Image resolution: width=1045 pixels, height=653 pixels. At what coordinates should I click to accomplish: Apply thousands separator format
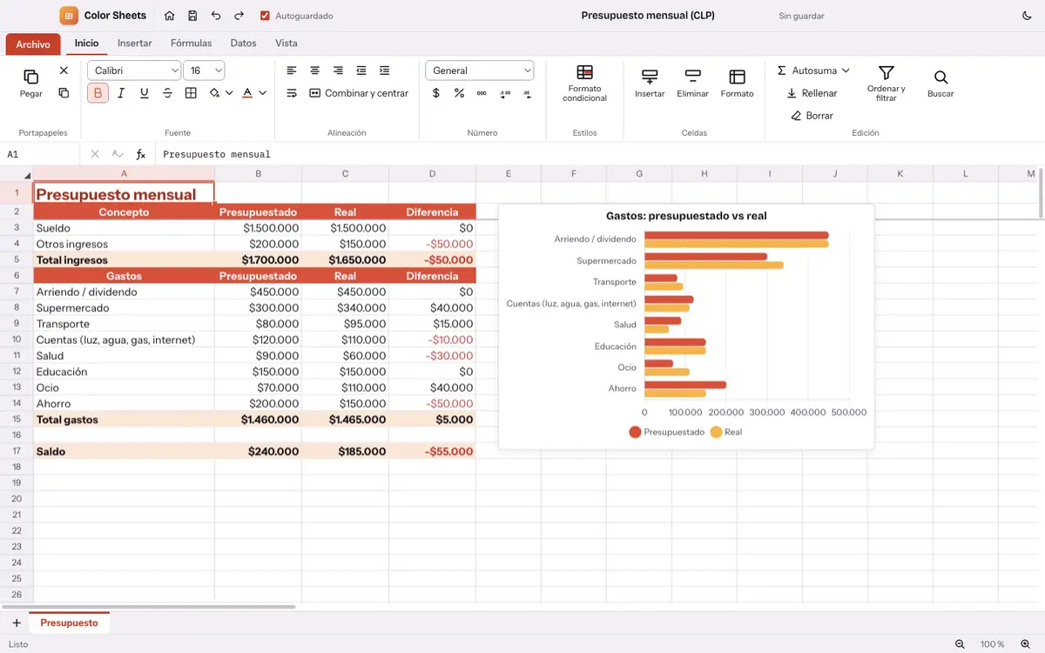482,93
